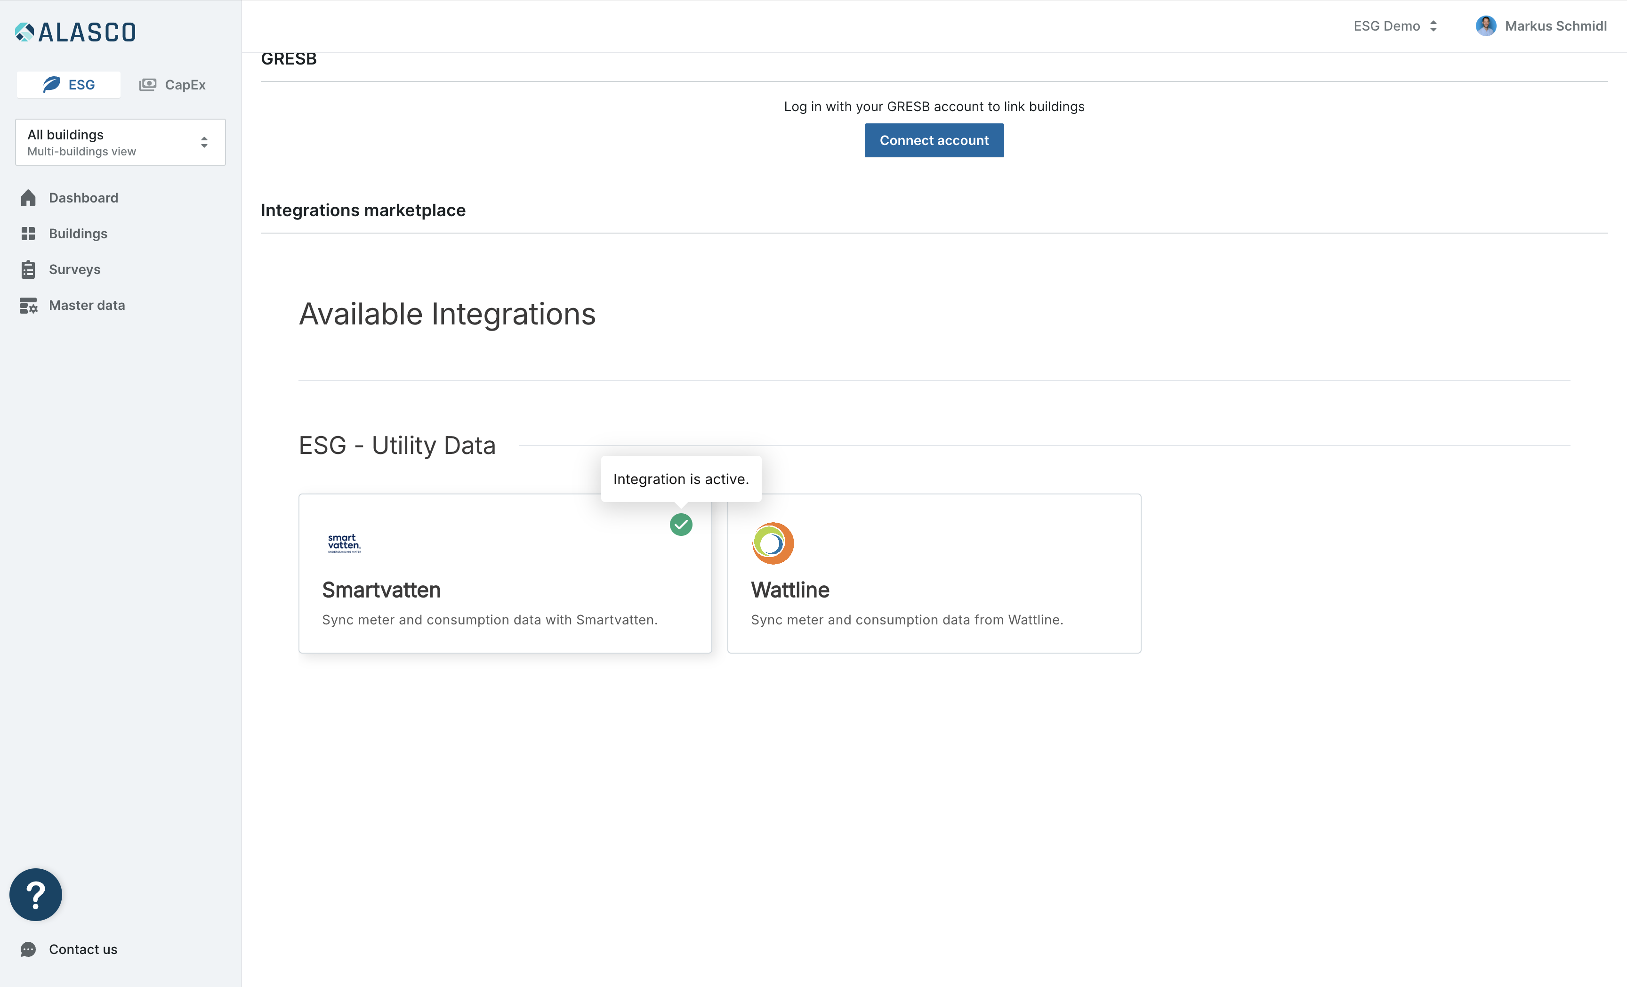The image size is (1627, 987).
Task: Open the help question mark button
Action: pos(36,895)
